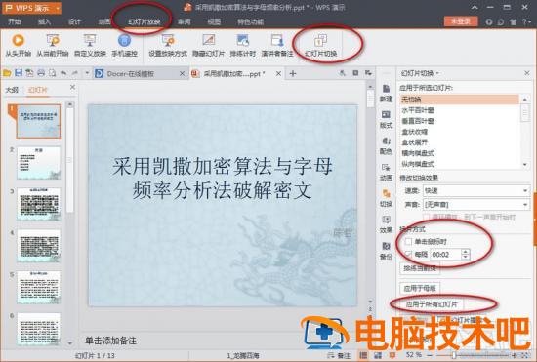Switch to normal view status bar icon
The height and width of the screenshot is (362, 537).
(x=363, y=355)
